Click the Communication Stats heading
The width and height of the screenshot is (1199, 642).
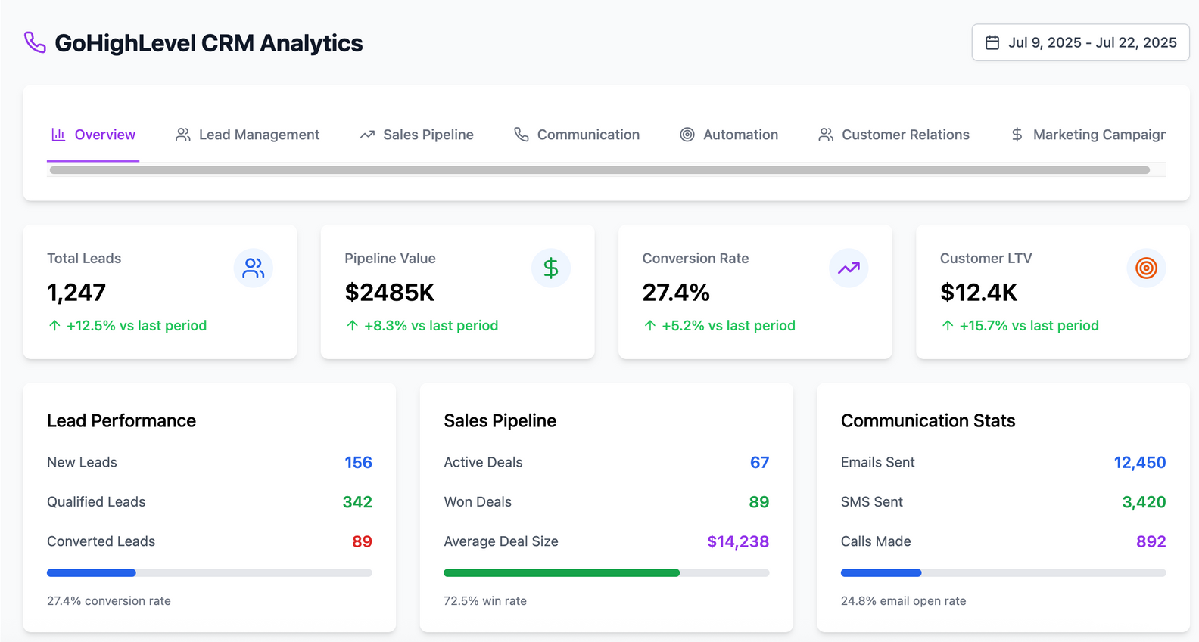(x=928, y=421)
